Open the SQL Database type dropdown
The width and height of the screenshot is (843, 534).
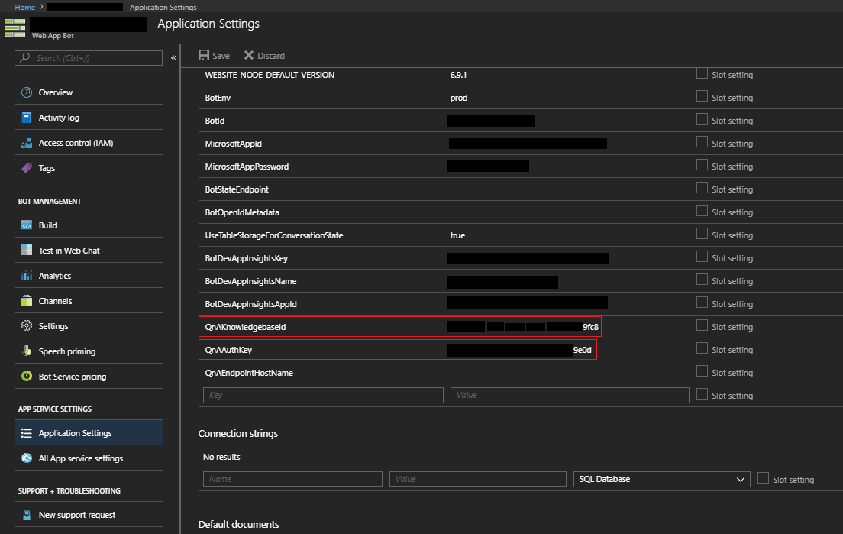click(661, 479)
